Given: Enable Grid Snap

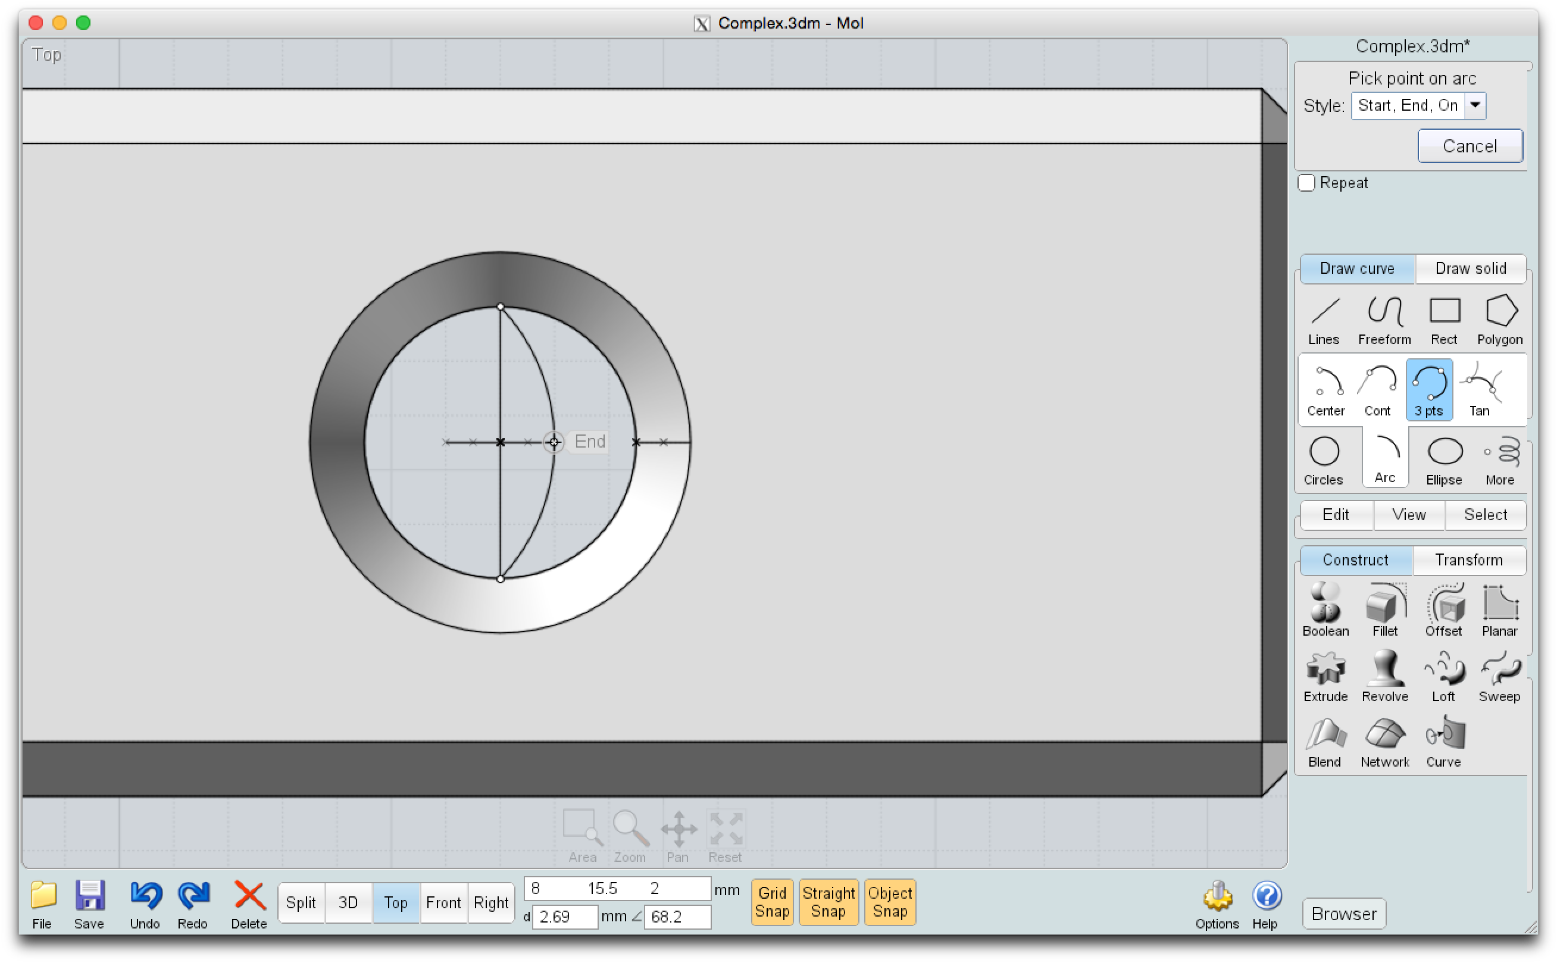Looking at the screenshot, I should click(x=772, y=902).
